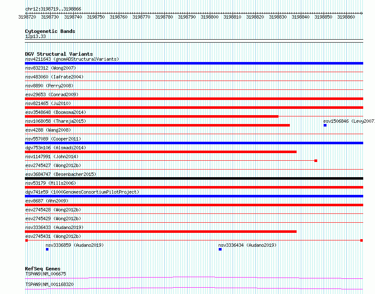Click the small blue esv1506846 marker
This screenshot has width=375, height=294.
[325, 125]
